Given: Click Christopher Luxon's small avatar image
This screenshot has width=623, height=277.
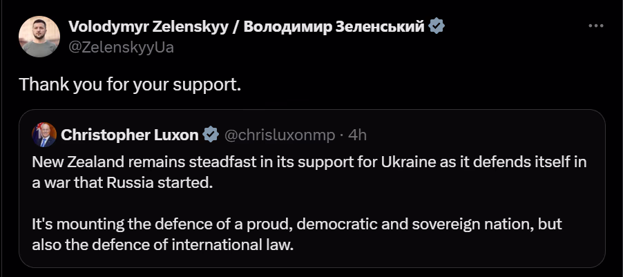Looking at the screenshot, I should 44,135.
